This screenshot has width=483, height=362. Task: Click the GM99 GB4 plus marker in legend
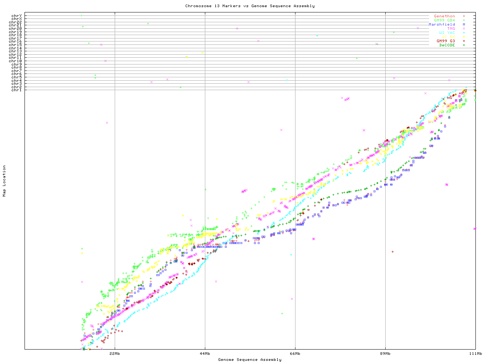click(464, 20)
